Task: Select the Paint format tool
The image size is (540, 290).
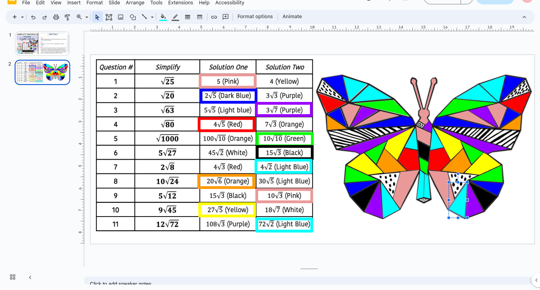Action: [x=67, y=17]
